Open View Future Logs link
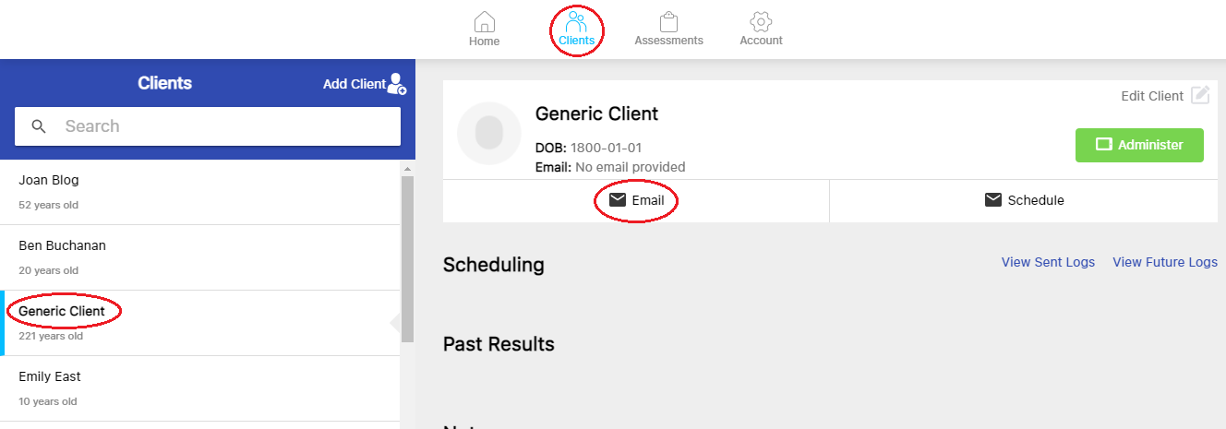This screenshot has height=429, width=1226. (1165, 262)
